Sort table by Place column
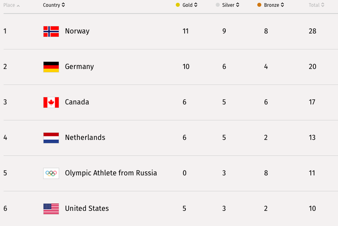Image resolution: width=338 pixels, height=226 pixels. click(x=12, y=5)
